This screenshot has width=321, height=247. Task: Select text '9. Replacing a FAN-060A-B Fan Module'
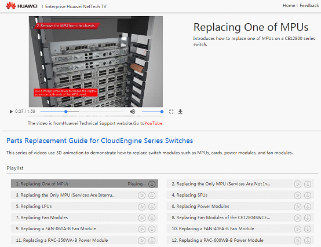pos(56,229)
